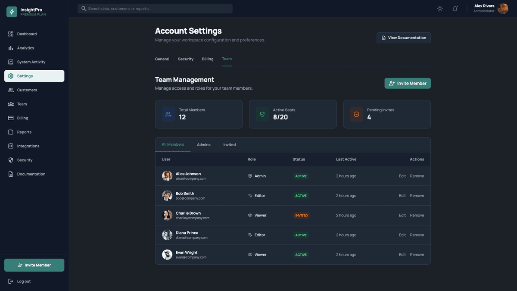
Task: Click the search bar at the top
Action: tap(155, 8)
